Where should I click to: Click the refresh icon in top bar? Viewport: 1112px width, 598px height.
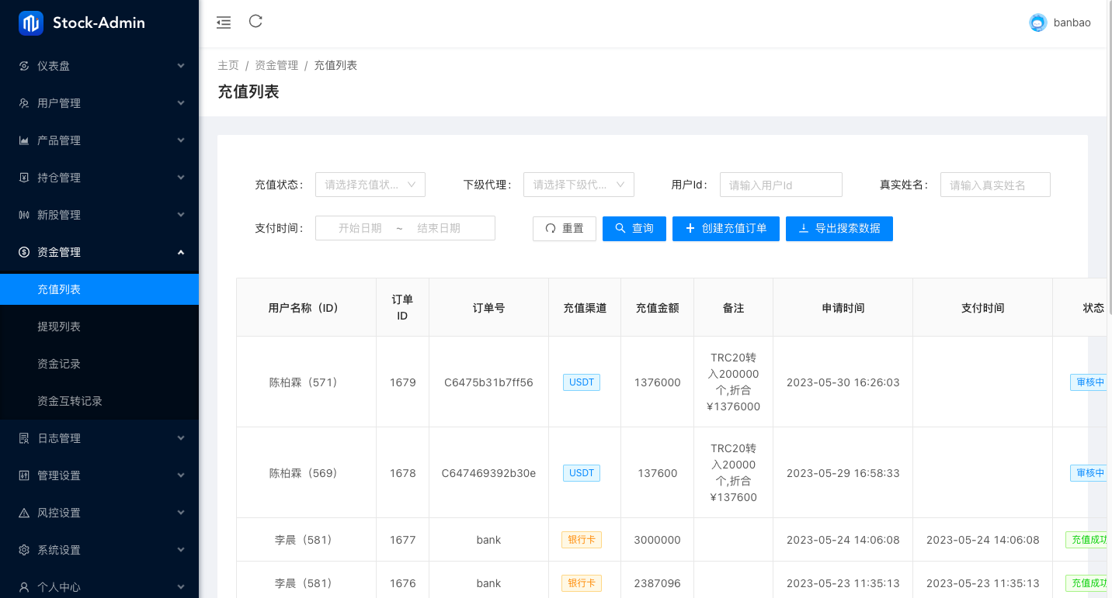(x=255, y=22)
